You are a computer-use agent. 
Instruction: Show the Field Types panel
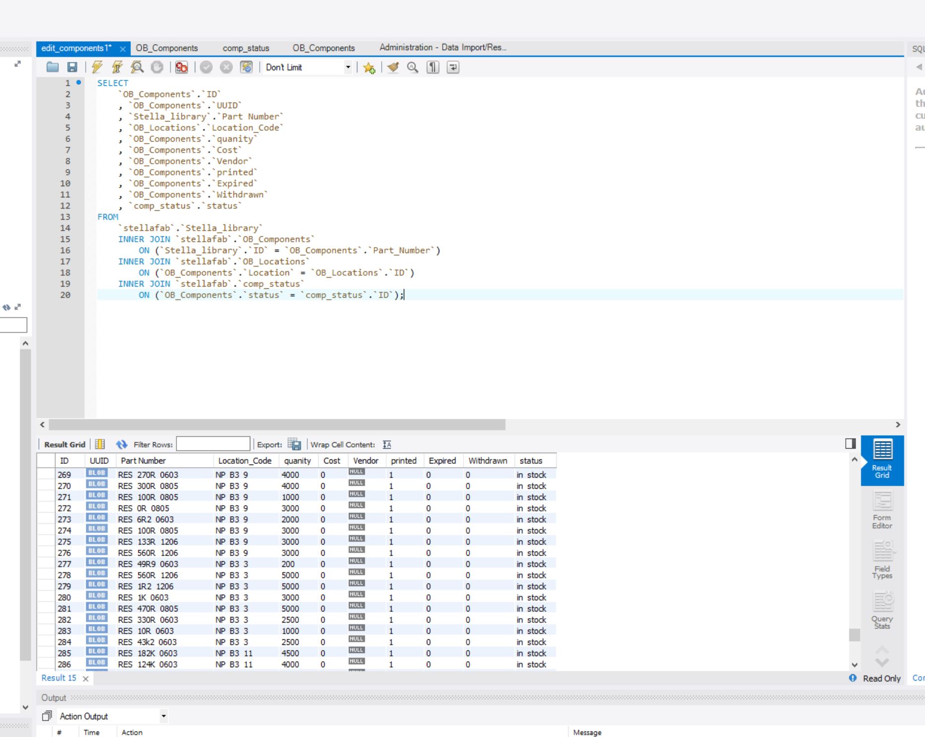882,560
